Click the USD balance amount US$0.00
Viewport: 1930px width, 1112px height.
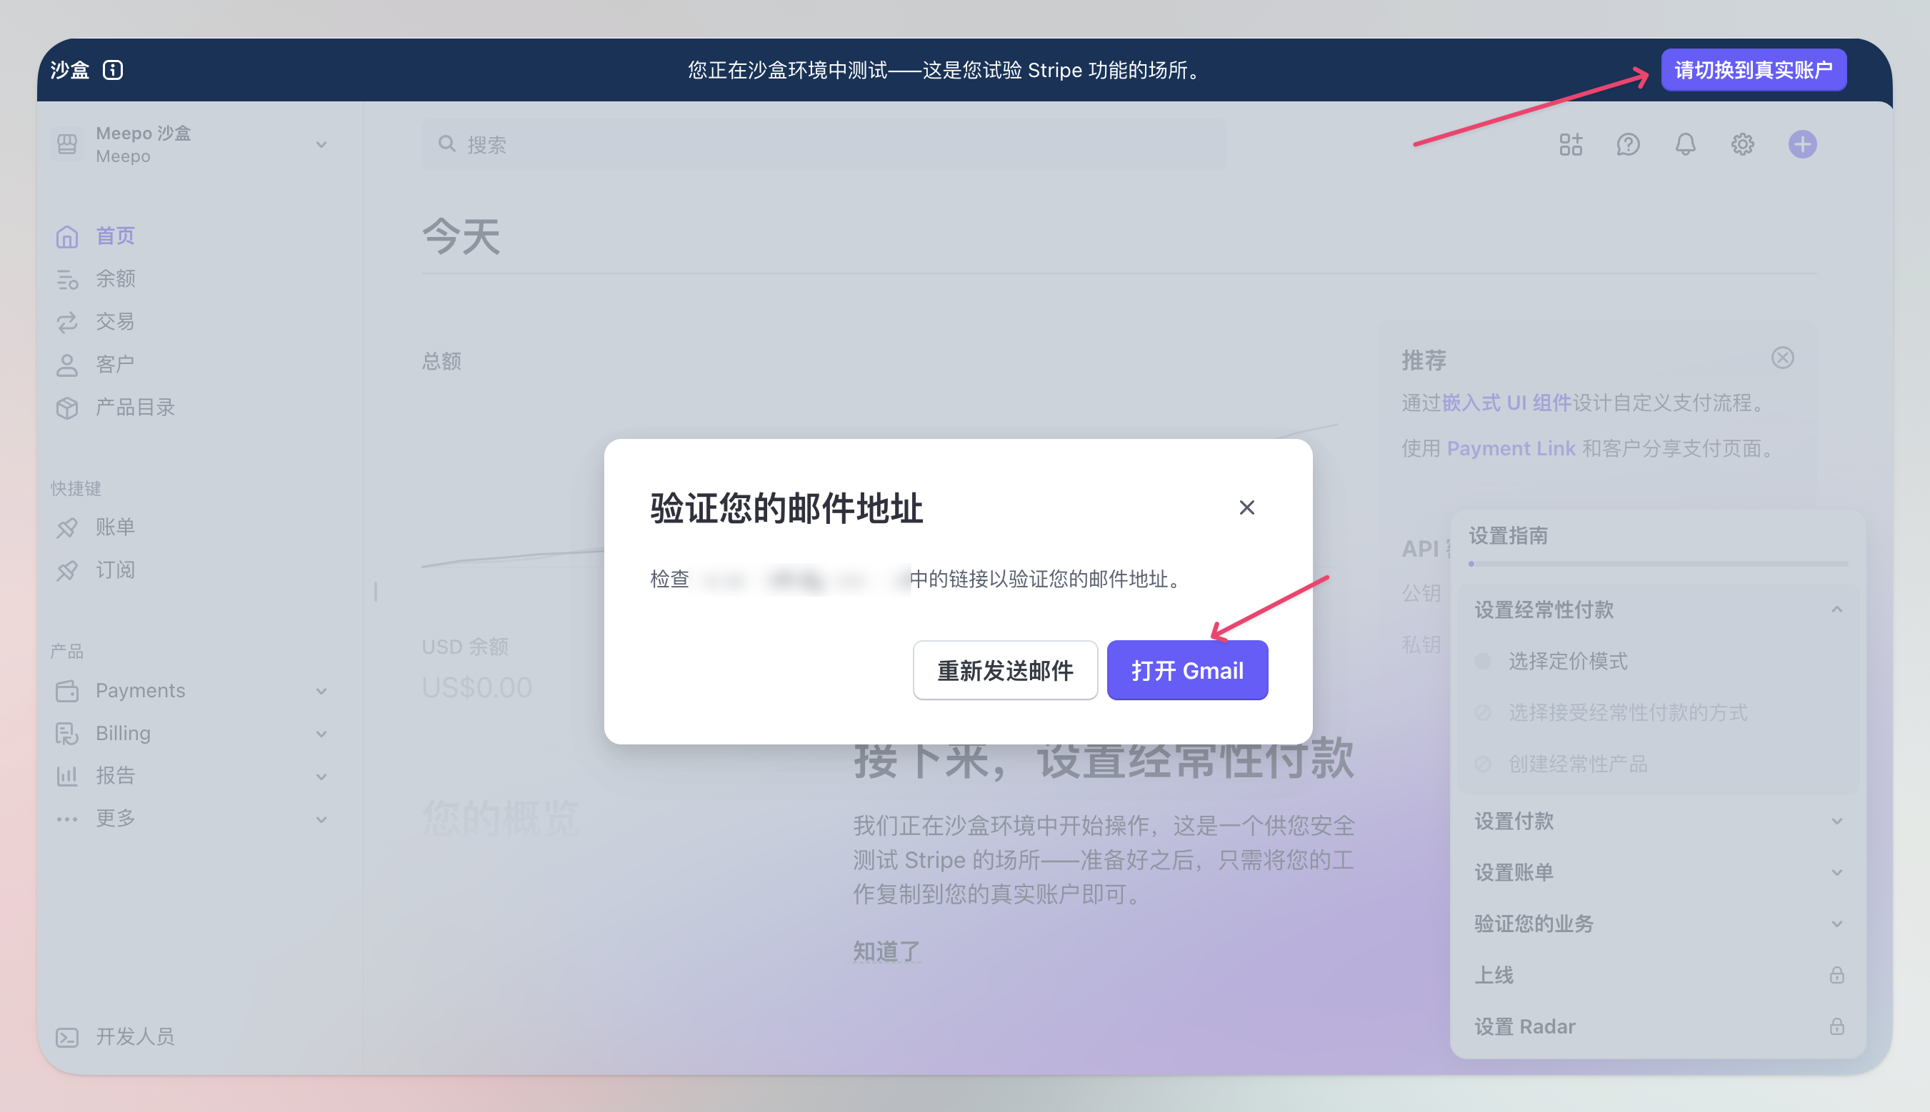477,688
